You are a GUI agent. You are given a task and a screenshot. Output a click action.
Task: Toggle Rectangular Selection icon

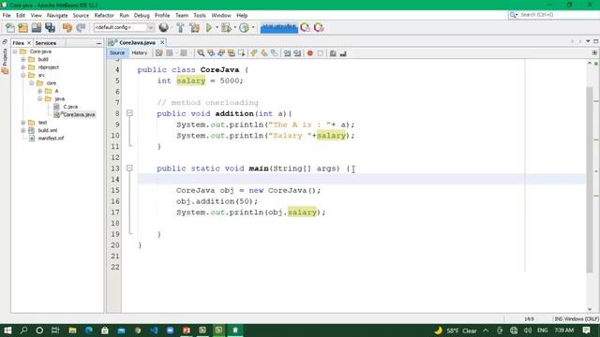pyautogui.click(x=241, y=53)
